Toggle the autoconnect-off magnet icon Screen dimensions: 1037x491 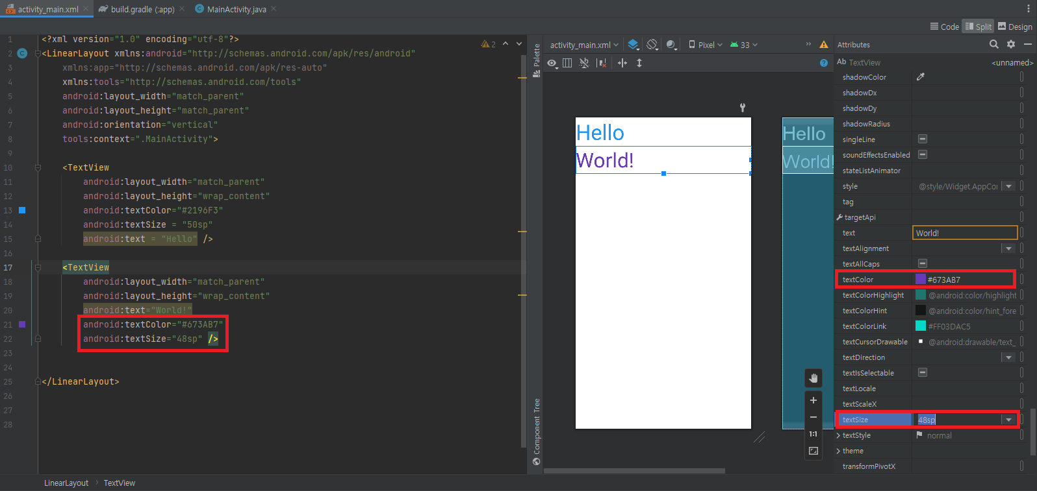pyautogui.click(x=584, y=63)
